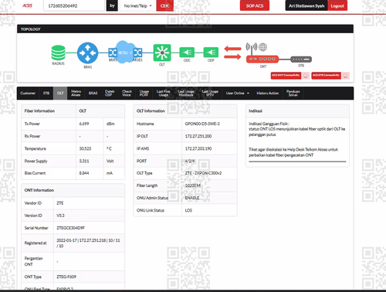Screen dimensions: 386x292
Task: Switch to the Customer tab
Action: click(28, 93)
